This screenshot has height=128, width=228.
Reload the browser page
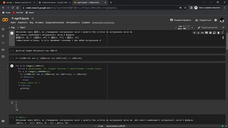coord(13,8)
